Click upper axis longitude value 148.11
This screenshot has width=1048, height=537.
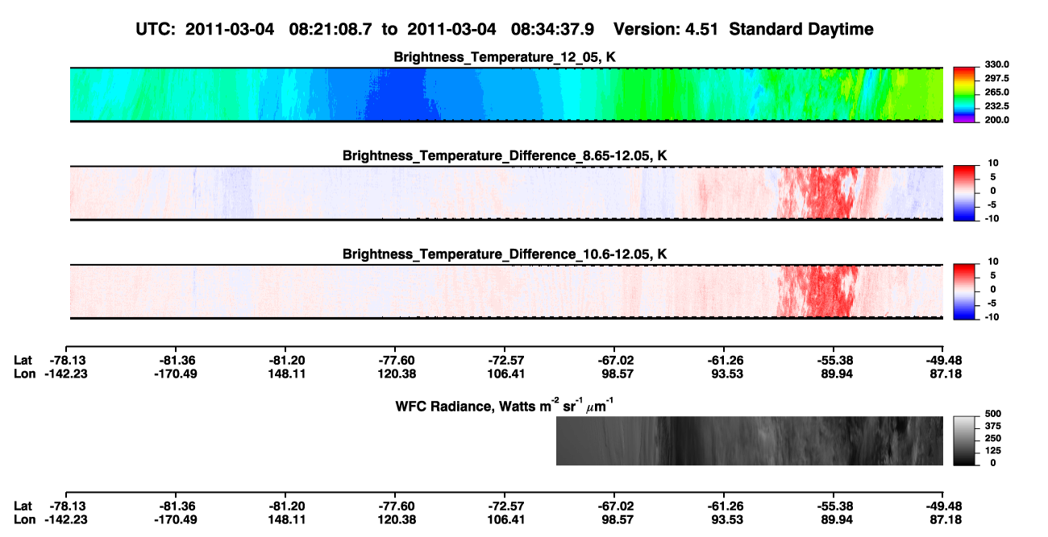point(285,374)
